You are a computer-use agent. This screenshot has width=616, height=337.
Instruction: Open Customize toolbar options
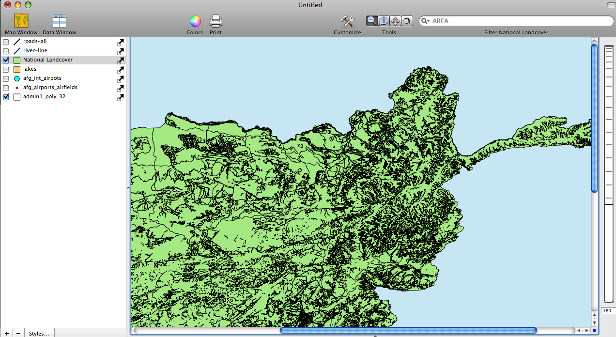pyautogui.click(x=347, y=21)
